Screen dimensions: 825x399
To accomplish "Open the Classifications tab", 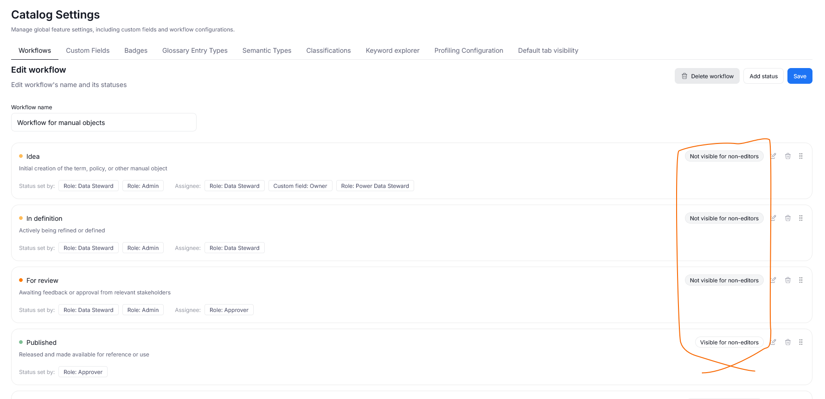I will tap(328, 50).
